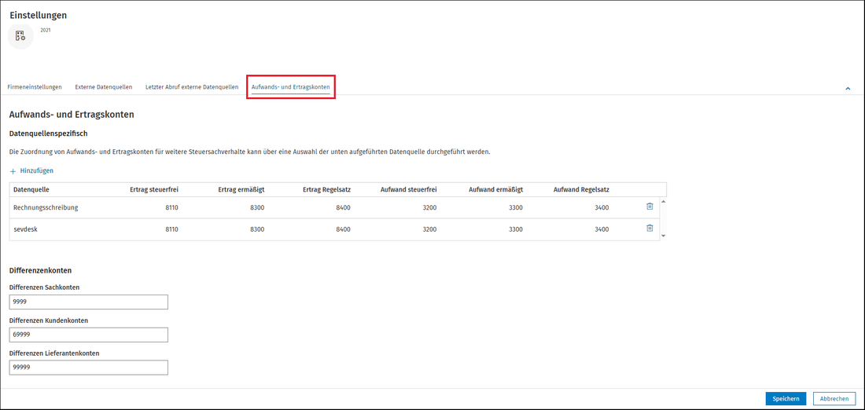Click the Datenquelle column header
Viewport: 865px width, 410px height.
(31, 189)
